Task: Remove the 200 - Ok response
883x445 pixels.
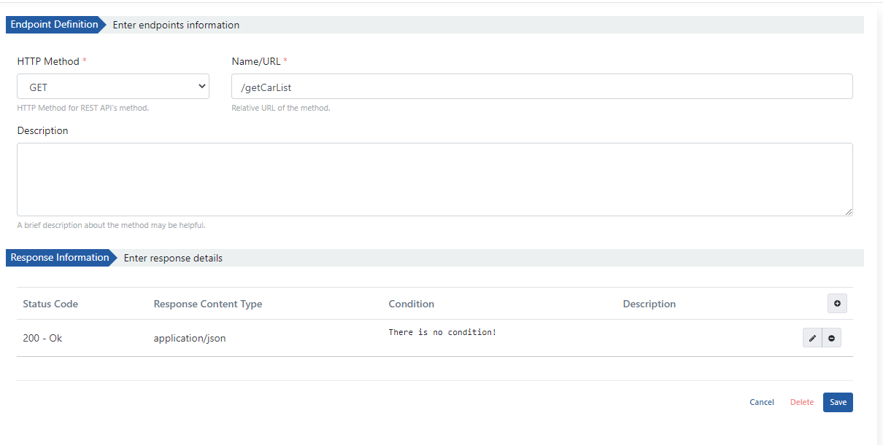Action: (x=831, y=338)
